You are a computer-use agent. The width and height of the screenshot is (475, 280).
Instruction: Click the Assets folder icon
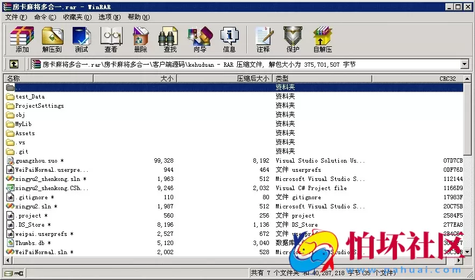10,133
